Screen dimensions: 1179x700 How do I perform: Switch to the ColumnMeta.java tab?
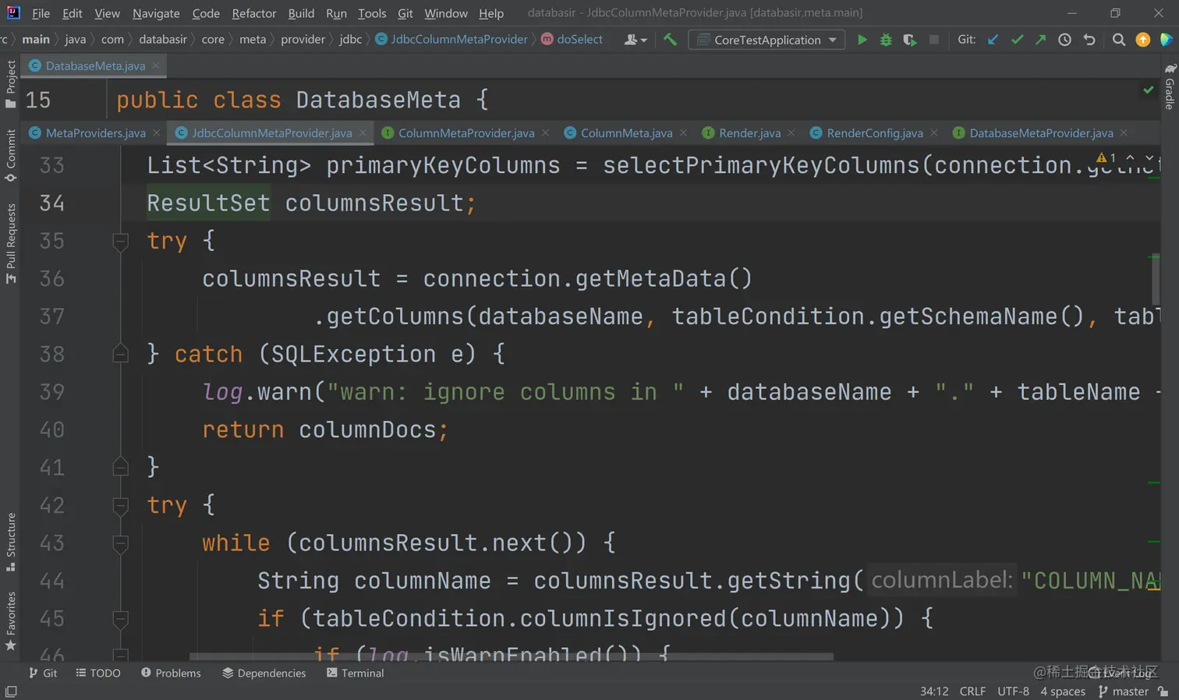[x=626, y=133]
